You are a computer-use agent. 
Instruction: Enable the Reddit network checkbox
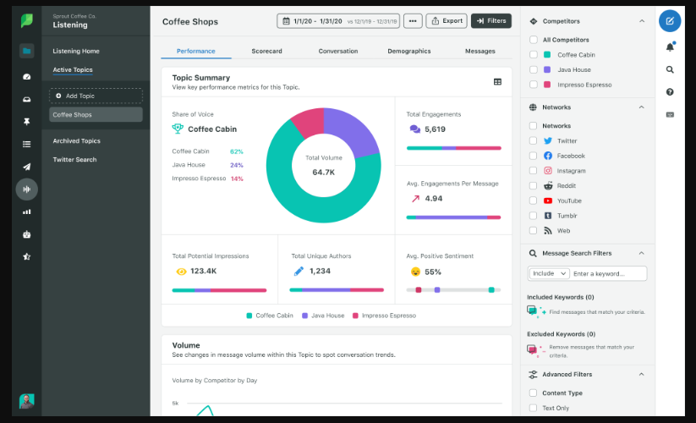533,185
